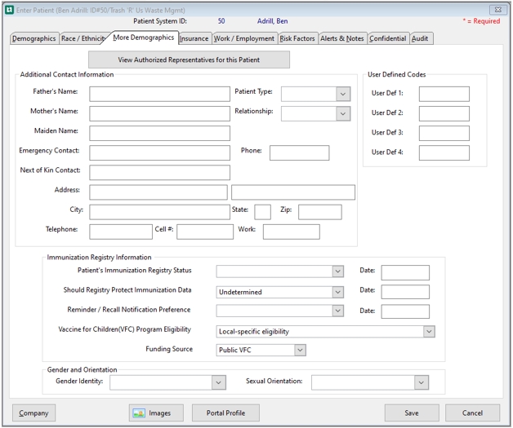
Task: Expand the Funding Source dropdown
Action: [300, 350]
